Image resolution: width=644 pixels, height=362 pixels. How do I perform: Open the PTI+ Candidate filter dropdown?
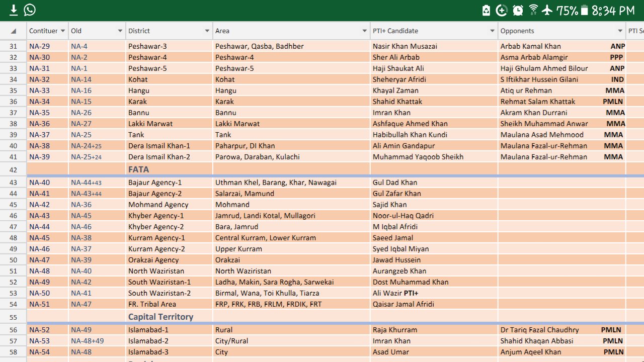click(x=493, y=31)
